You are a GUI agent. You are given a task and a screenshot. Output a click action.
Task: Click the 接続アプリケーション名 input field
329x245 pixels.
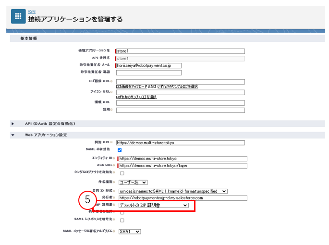tap(181, 51)
